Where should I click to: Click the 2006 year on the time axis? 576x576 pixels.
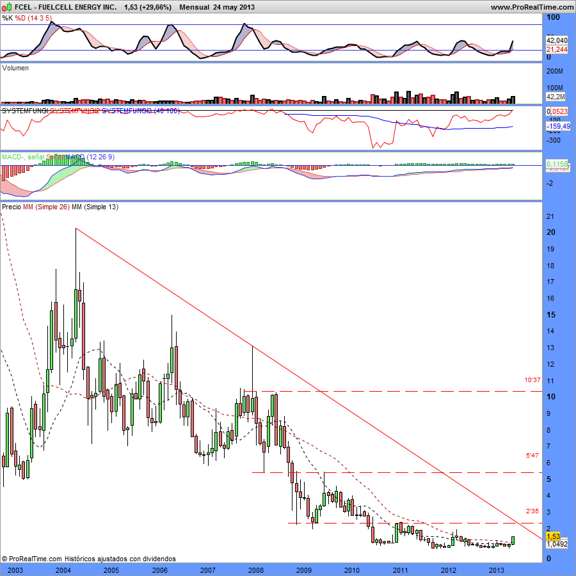(x=160, y=570)
